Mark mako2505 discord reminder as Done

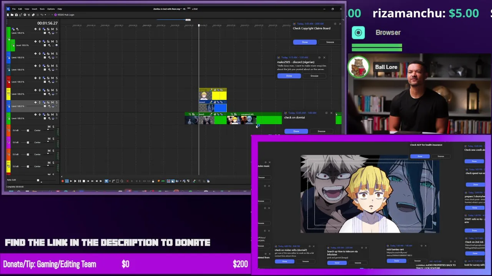tap(289, 76)
